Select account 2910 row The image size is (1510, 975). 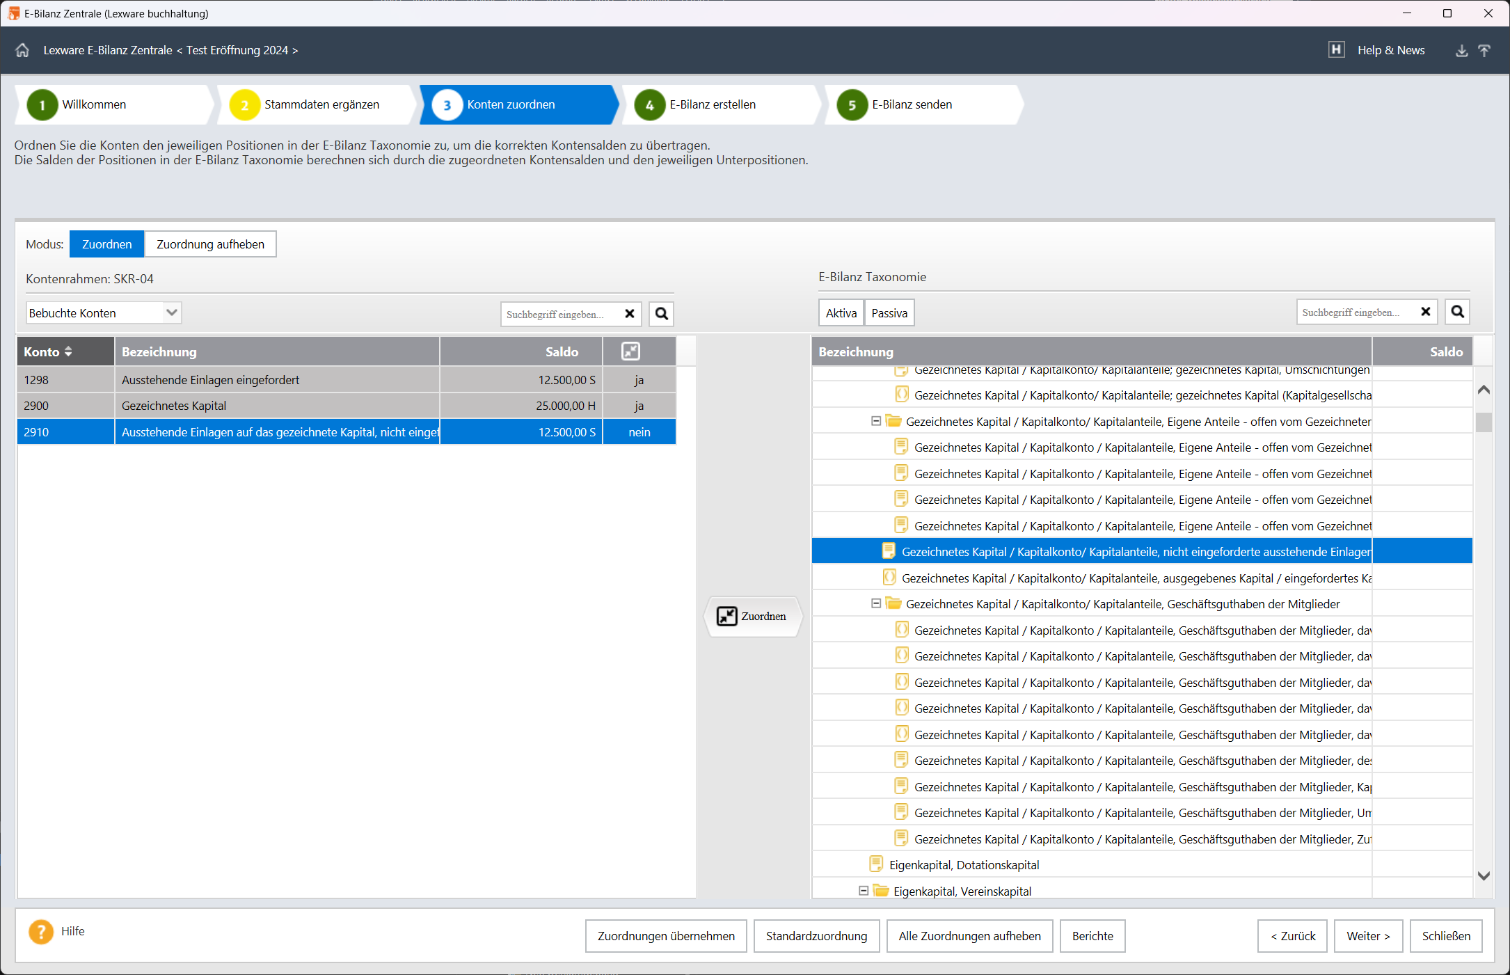[347, 432]
